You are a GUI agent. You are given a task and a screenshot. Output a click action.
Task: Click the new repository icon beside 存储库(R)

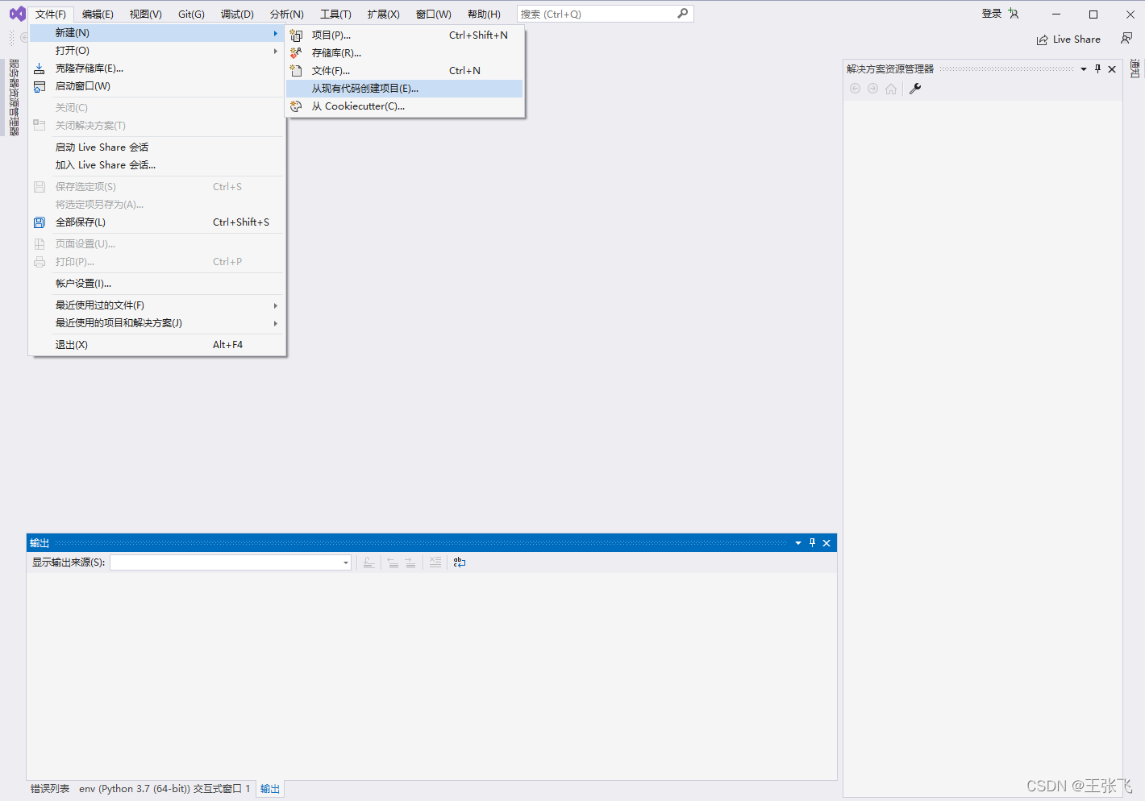pyautogui.click(x=296, y=53)
